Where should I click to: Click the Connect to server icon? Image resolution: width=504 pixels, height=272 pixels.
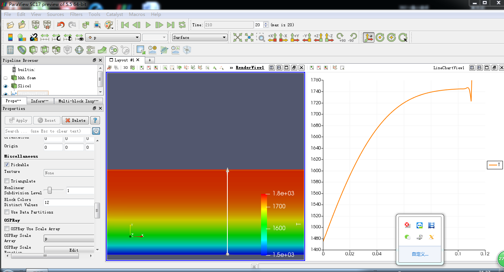pyautogui.click(x=36, y=25)
